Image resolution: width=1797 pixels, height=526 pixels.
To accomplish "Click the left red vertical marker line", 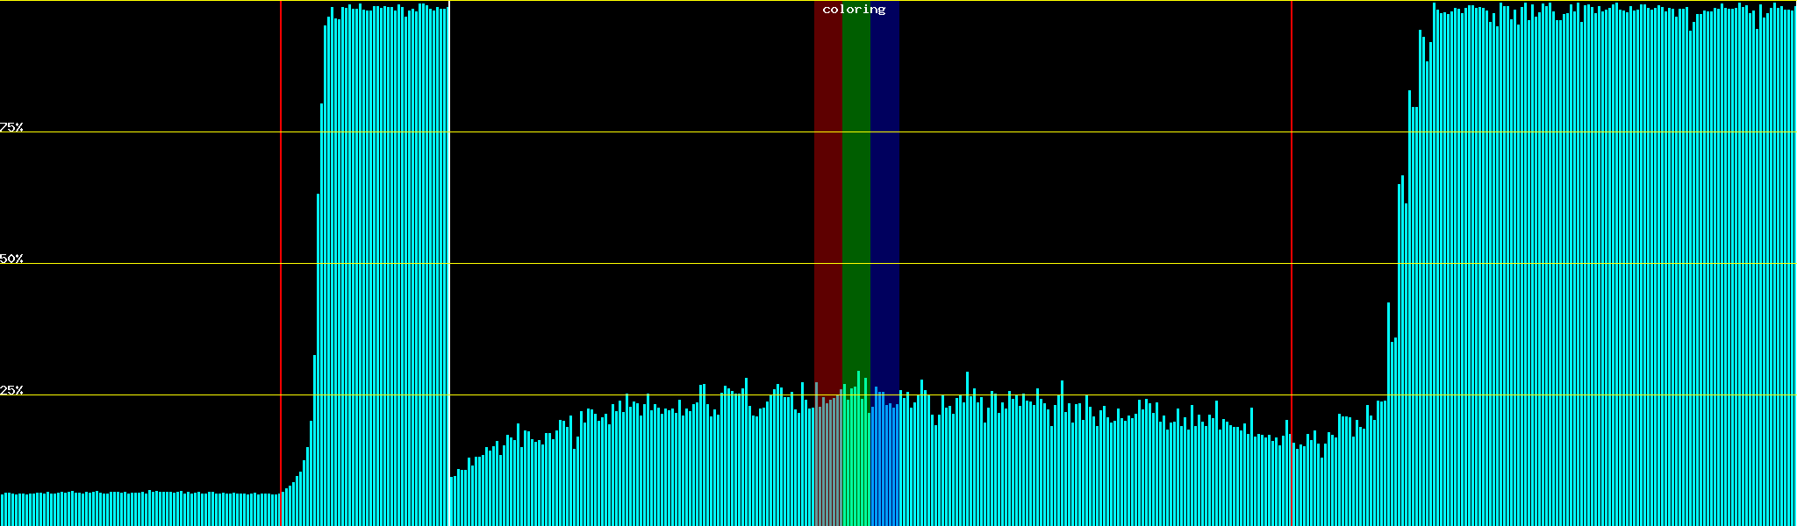I will (281, 263).
